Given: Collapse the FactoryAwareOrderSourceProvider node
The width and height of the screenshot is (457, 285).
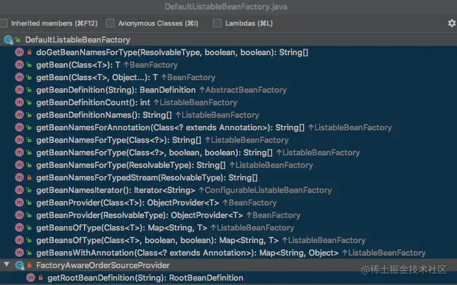Looking at the screenshot, I should tap(6, 265).
